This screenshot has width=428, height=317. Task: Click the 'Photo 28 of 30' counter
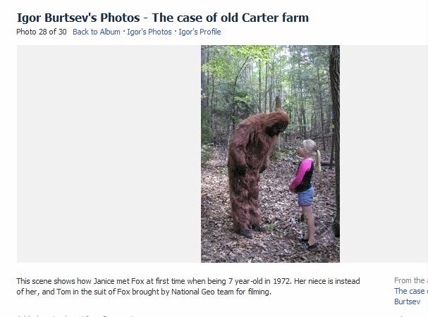[42, 32]
